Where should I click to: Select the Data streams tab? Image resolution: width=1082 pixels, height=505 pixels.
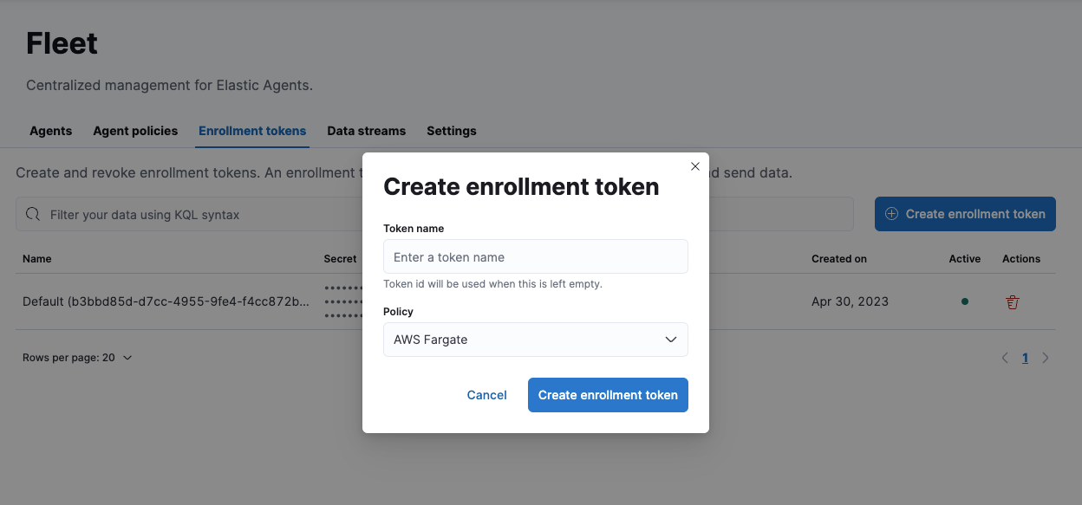tap(366, 131)
